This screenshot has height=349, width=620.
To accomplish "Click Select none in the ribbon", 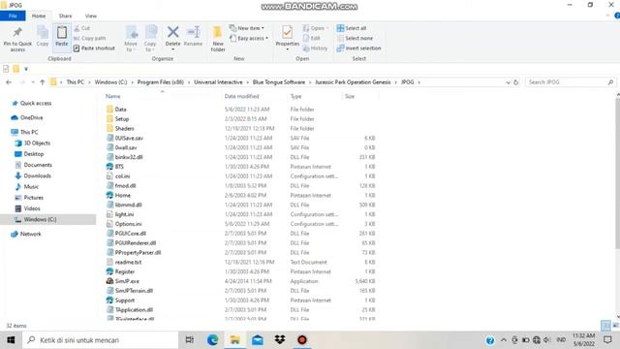I will [x=355, y=39].
